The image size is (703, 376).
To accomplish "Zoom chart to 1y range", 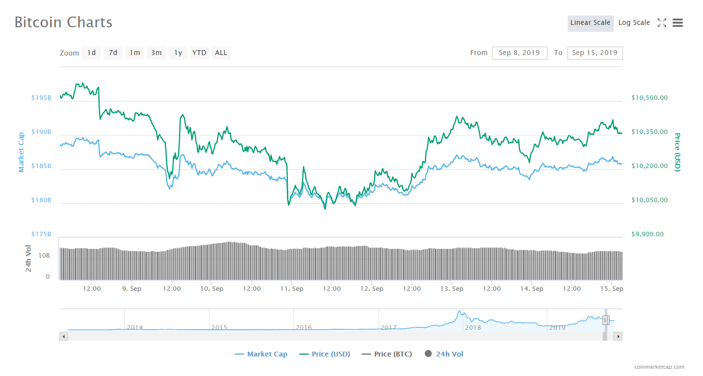I will (178, 53).
